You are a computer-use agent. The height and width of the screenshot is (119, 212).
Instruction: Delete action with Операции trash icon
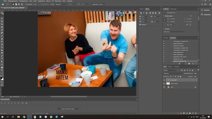tap(196, 64)
